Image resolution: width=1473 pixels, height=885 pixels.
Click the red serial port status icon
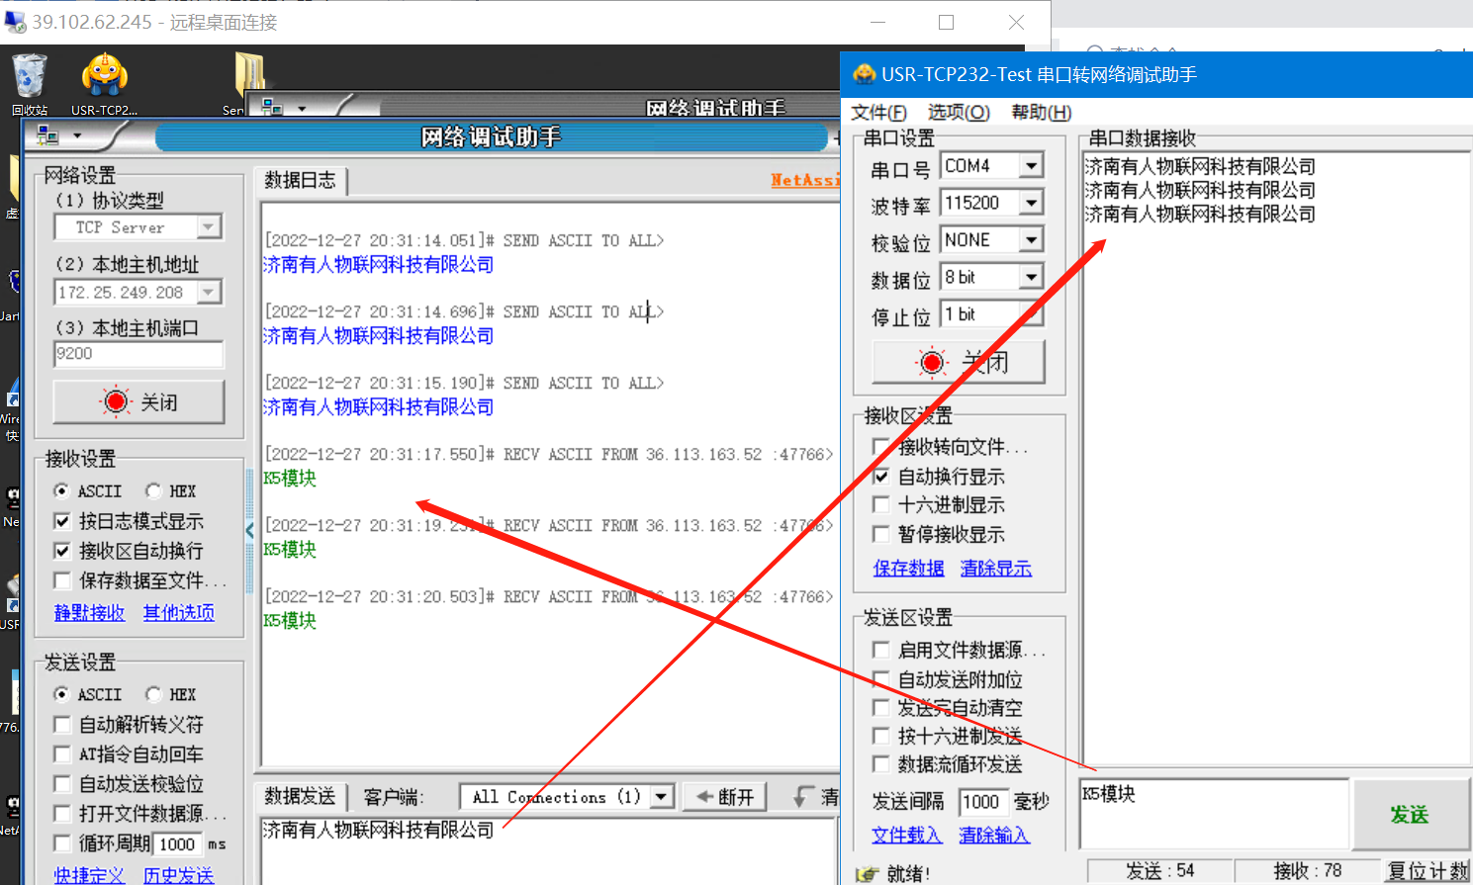pos(931,363)
